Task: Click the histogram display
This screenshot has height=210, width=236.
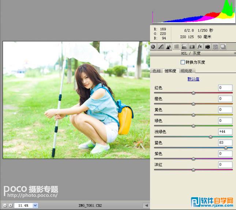Action: pos(194,12)
